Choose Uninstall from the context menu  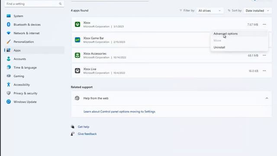[x=239, y=47]
